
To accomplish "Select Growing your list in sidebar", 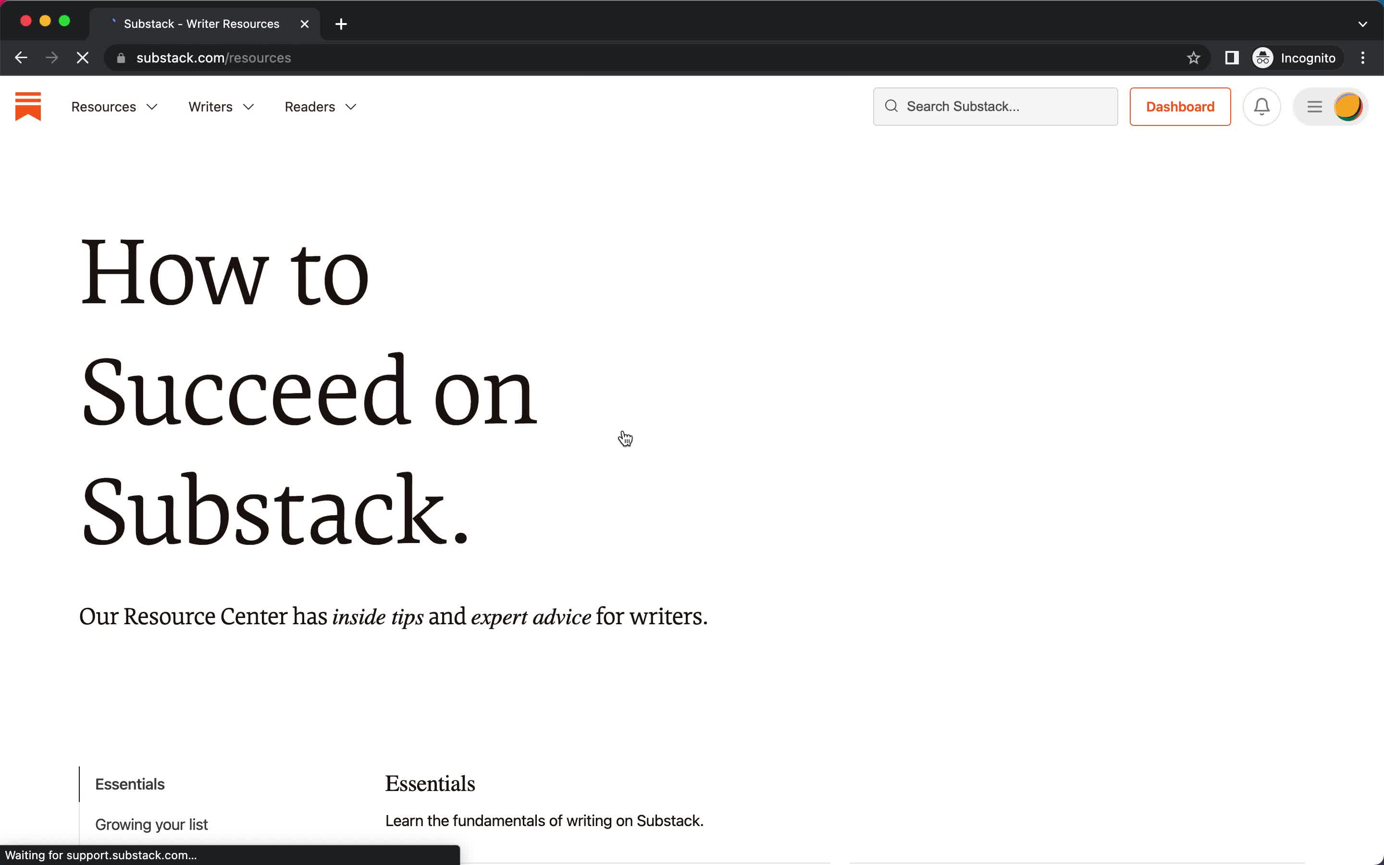I will (151, 824).
